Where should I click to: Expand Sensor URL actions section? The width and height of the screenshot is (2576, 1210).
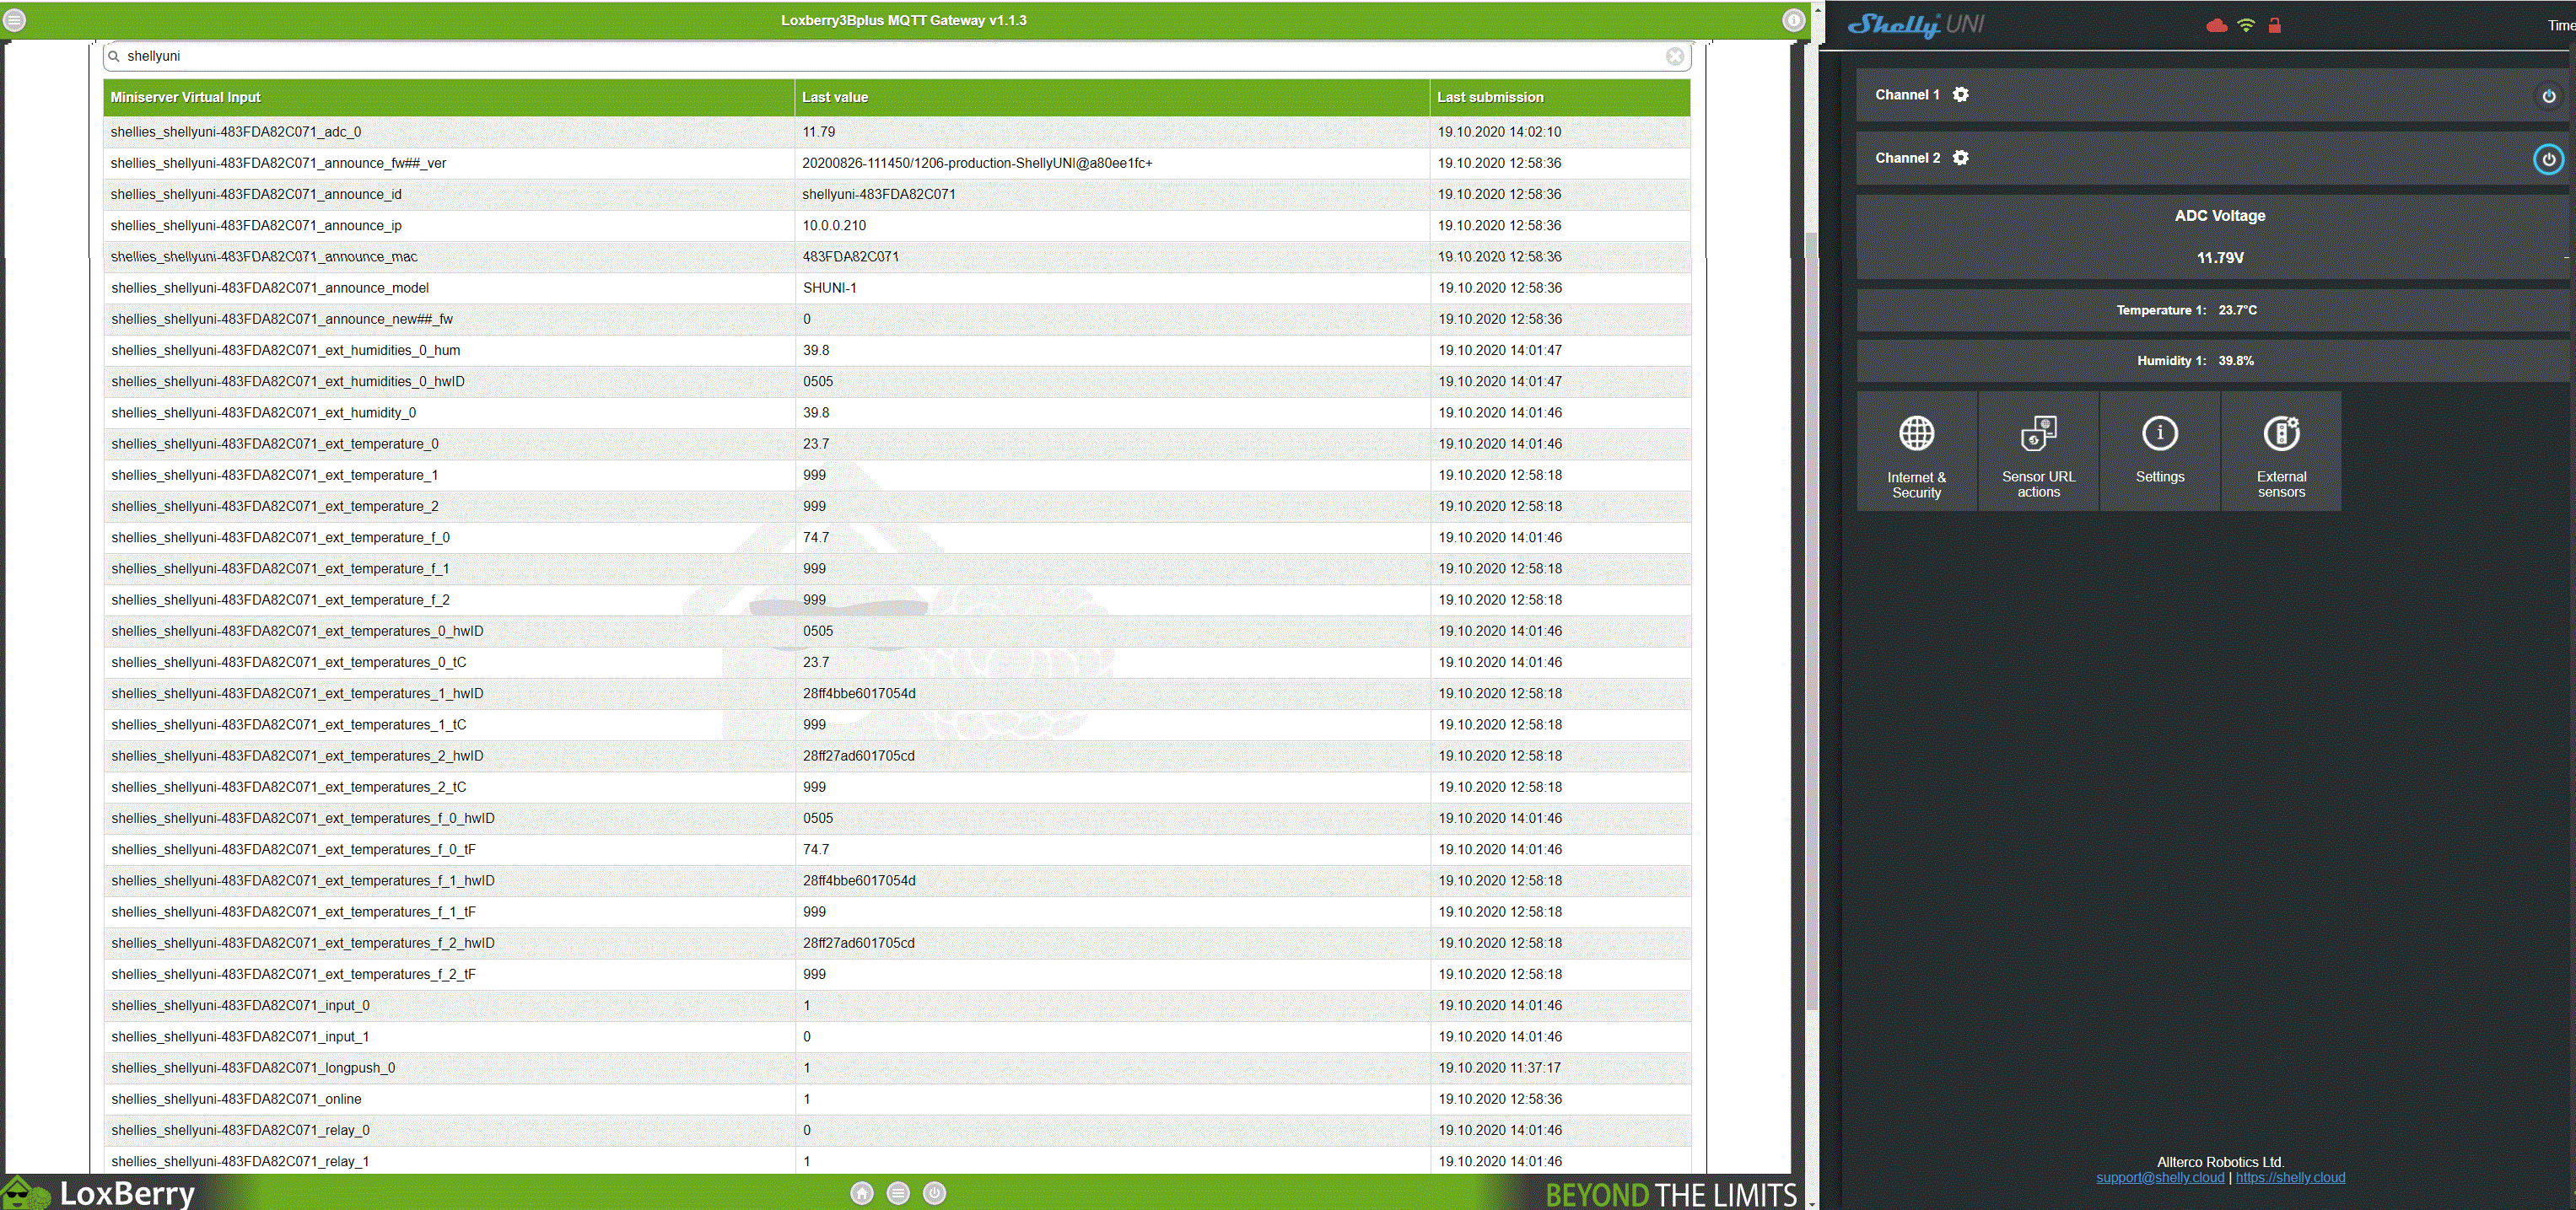pyautogui.click(x=2038, y=452)
